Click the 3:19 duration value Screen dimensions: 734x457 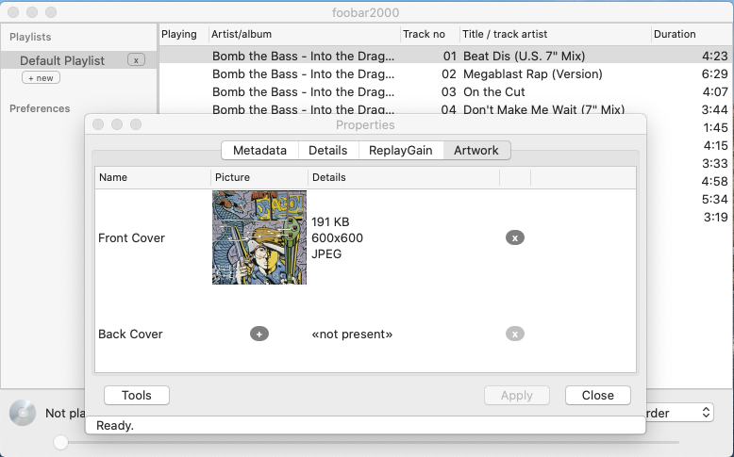click(716, 217)
